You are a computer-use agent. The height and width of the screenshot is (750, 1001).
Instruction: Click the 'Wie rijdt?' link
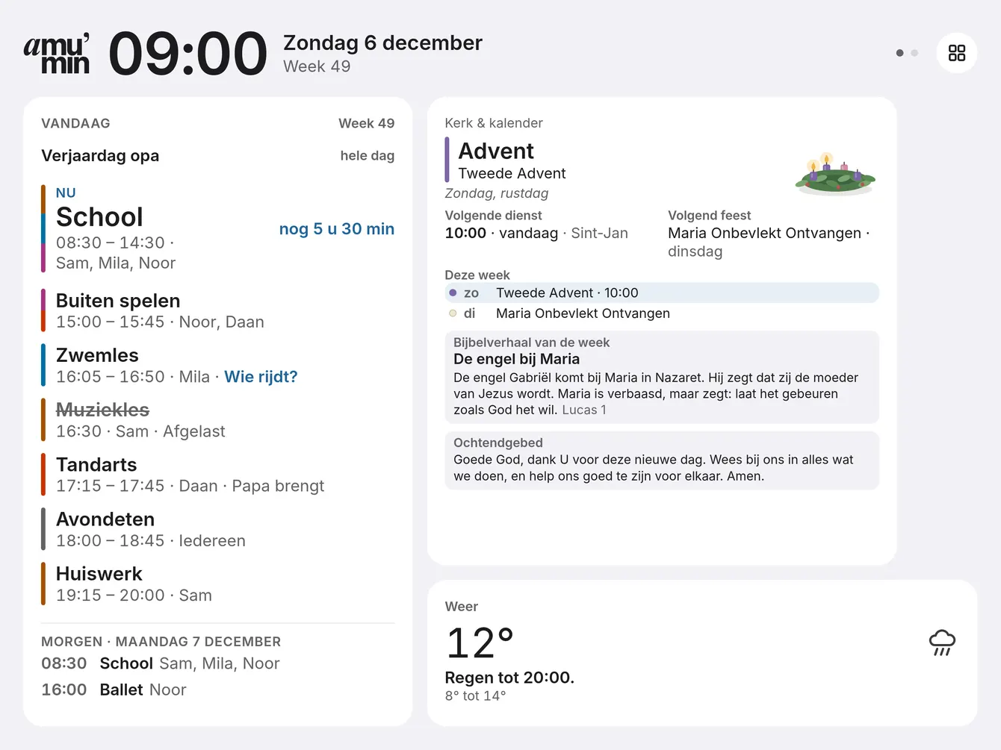261,377
